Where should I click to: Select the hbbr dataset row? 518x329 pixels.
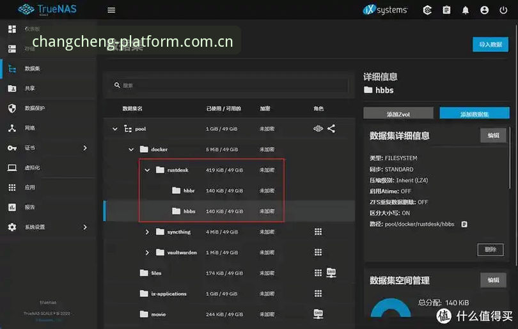pos(230,191)
